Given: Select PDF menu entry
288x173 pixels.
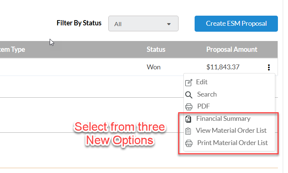Looking at the screenshot, I should click(203, 106).
